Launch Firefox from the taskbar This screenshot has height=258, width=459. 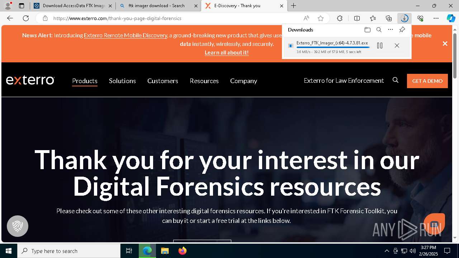(x=183, y=251)
